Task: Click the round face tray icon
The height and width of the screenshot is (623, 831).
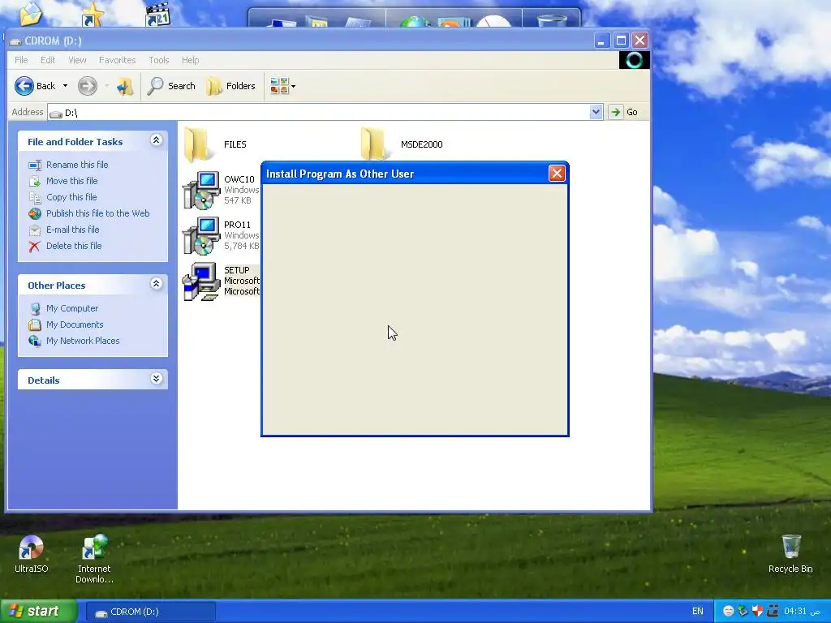Action: [x=729, y=612]
